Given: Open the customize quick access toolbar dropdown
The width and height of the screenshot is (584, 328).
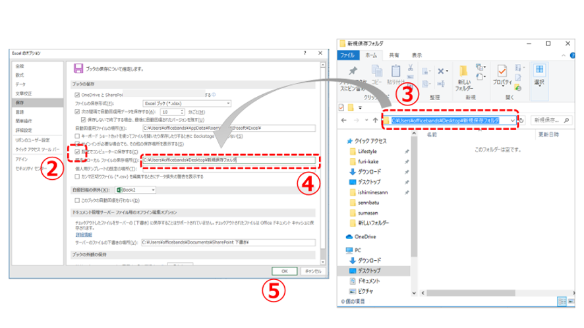Looking at the screenshot, I should coord(360,107).
